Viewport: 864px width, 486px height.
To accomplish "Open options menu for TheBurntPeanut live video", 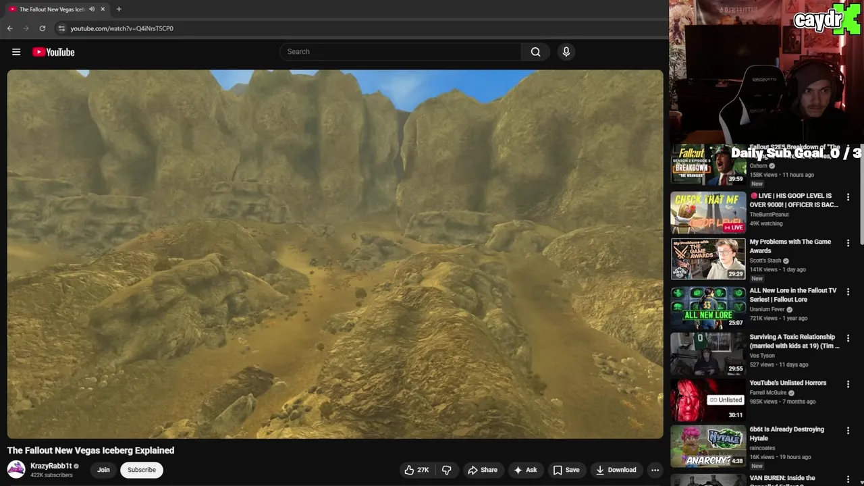I will 848,198.
